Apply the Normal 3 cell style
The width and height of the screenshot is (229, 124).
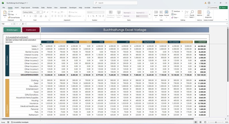[129, 13]
